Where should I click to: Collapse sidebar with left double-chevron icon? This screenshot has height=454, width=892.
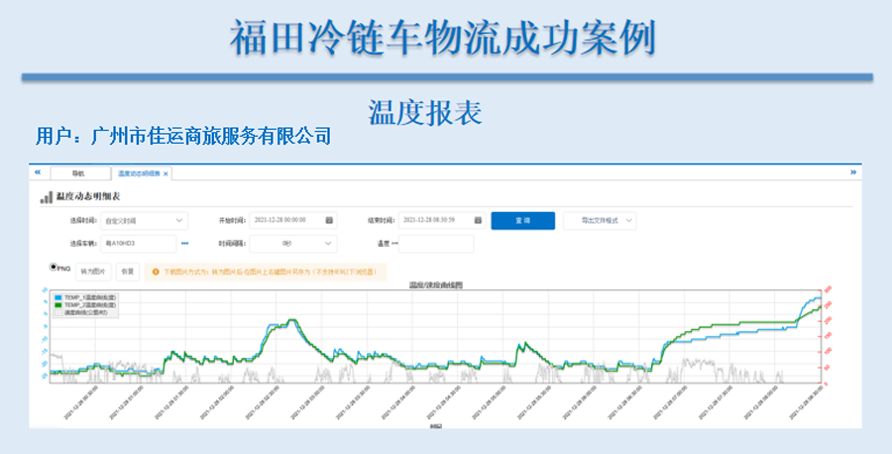pos(38,172)
